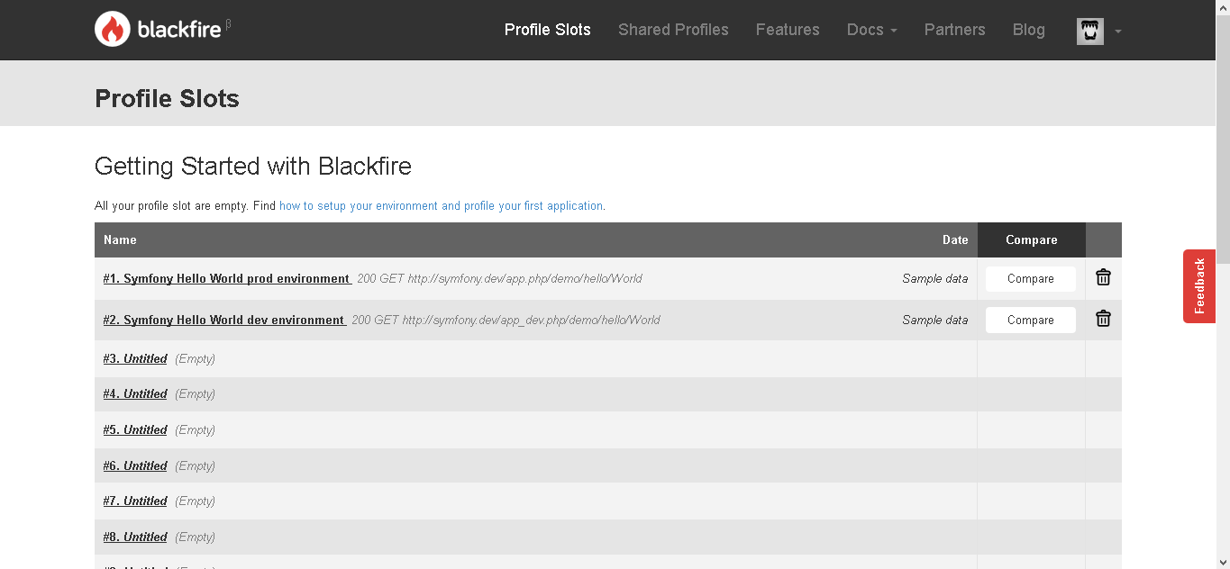Screen dimensions: 1230x569
Task: Open the Feedback side tab
Action: pyautogui.click(x=1199, y=286)
